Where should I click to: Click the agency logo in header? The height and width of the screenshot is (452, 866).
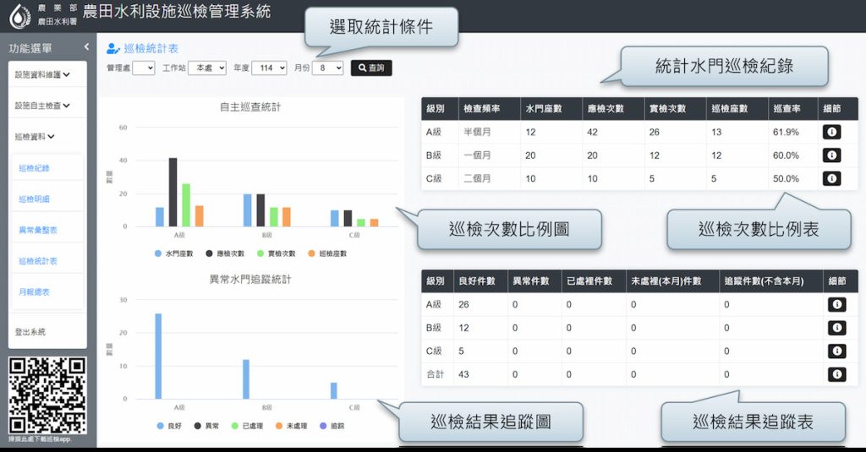click(x=19, y=15)
